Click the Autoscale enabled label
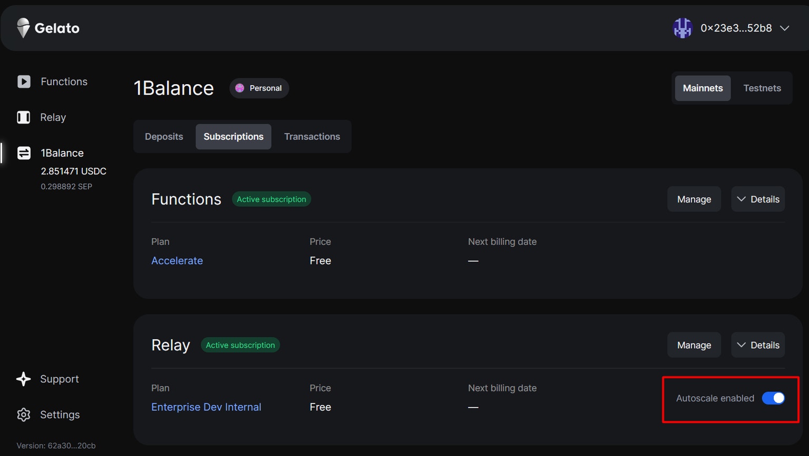 715,398
